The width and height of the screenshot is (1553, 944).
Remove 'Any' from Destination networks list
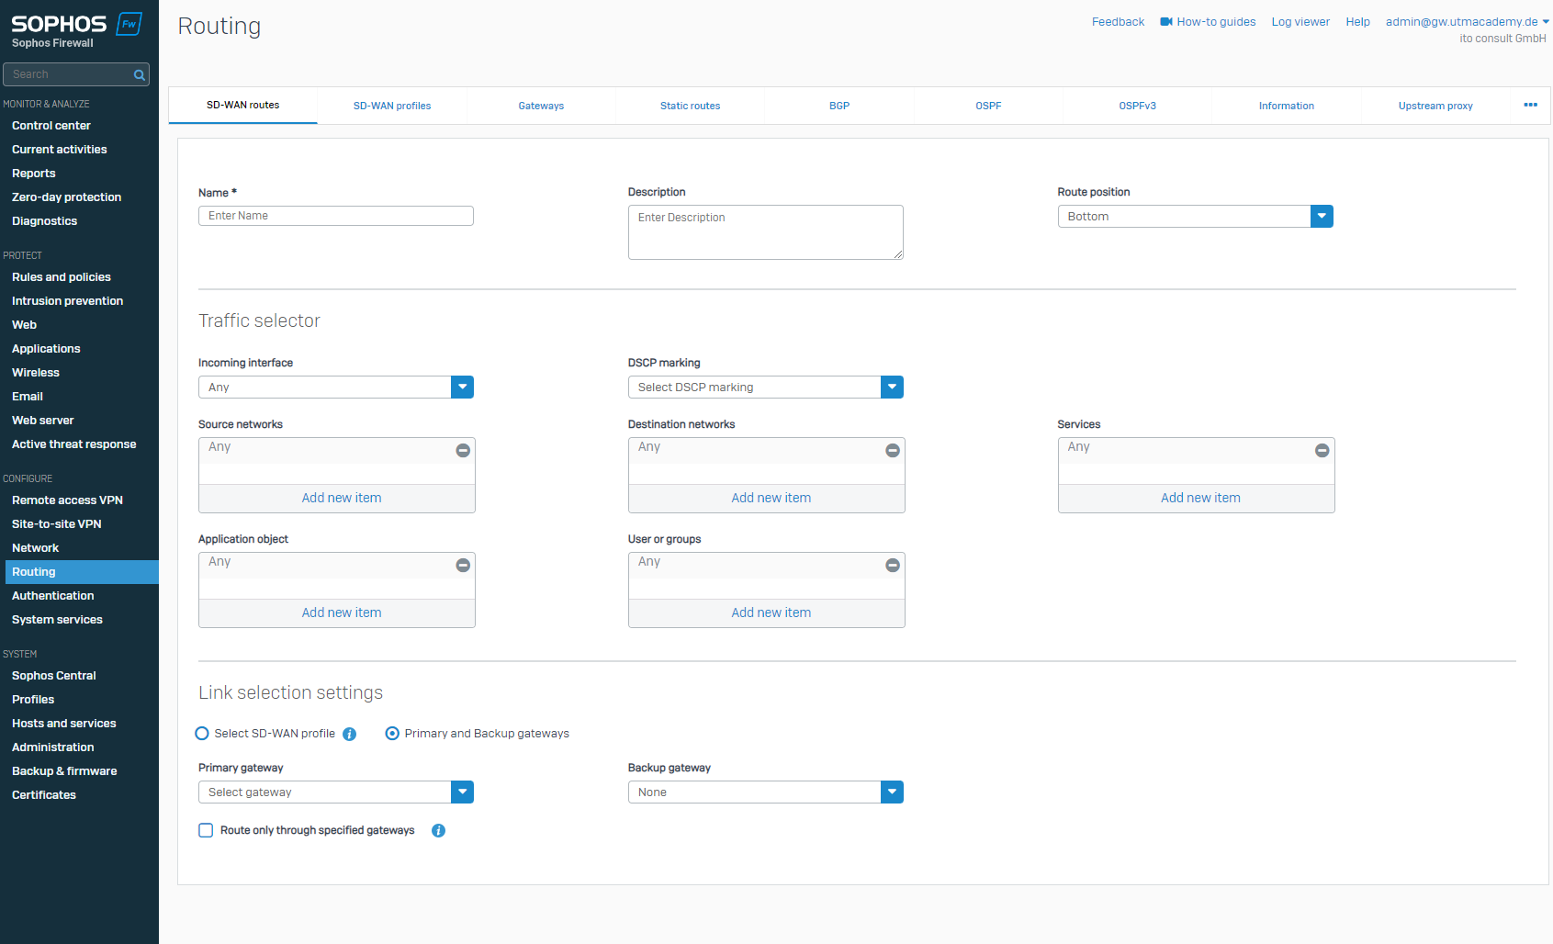892,450
